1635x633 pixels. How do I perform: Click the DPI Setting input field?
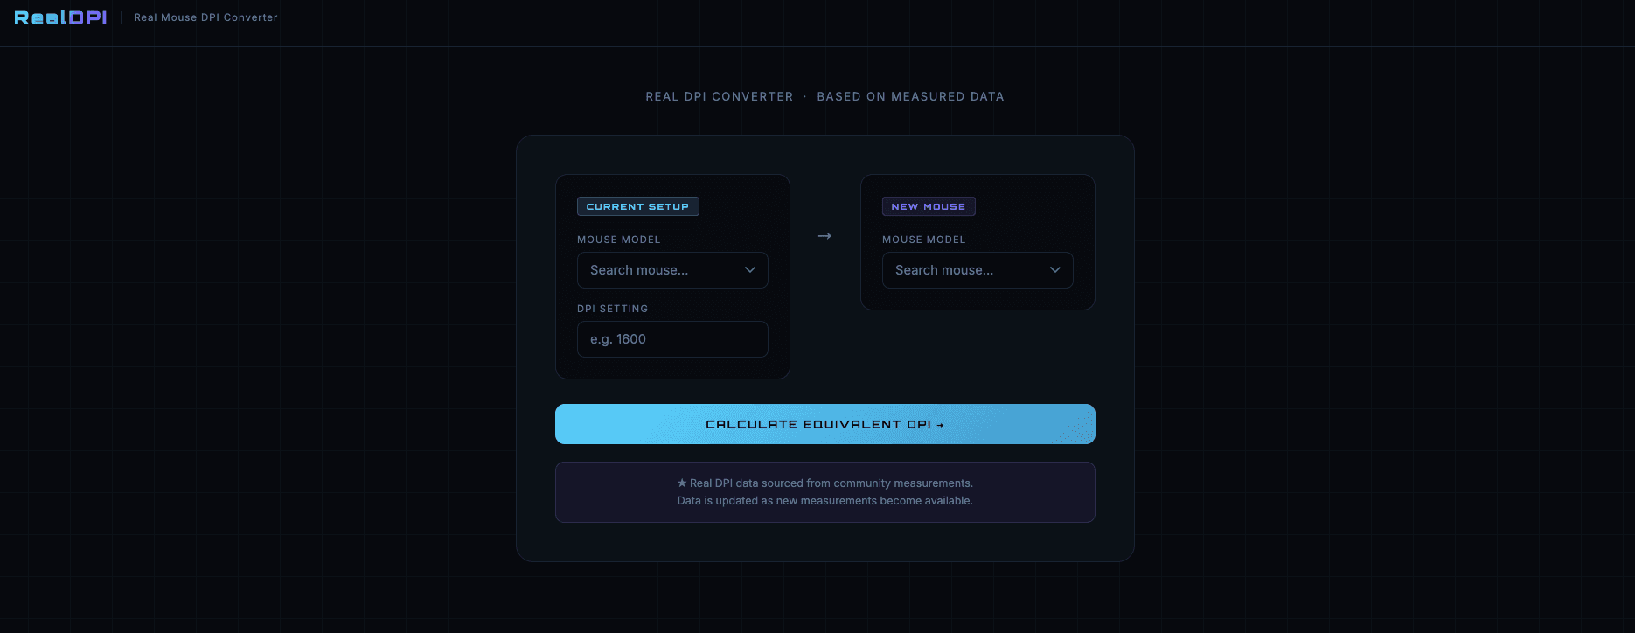point(672,339)
